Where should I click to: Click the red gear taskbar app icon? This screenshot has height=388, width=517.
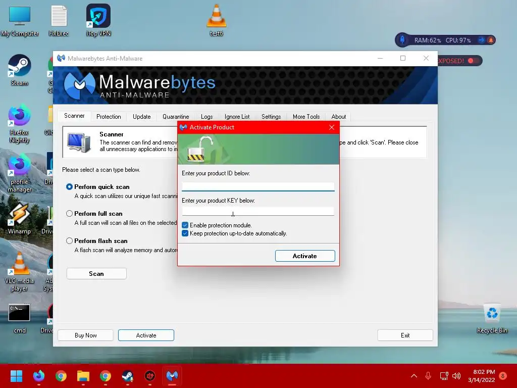[x=149, y=376]
